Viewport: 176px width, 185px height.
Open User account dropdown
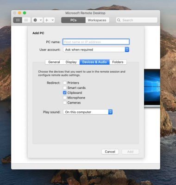(96, 49)
